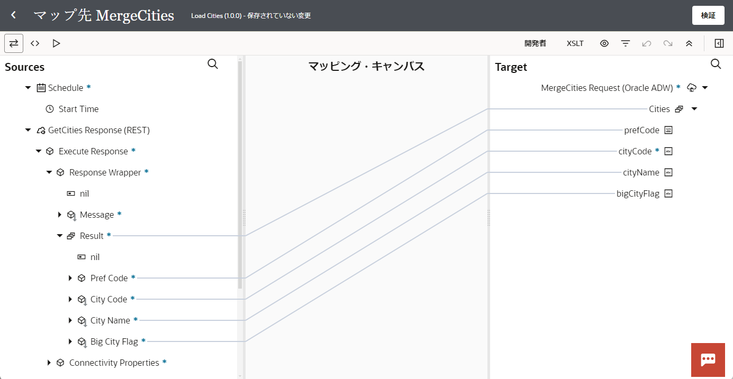Select the Start Time source element
Image resolution: width=733 pixels, height=379 pixels.
pyautogui.click(x=78, y=109)
